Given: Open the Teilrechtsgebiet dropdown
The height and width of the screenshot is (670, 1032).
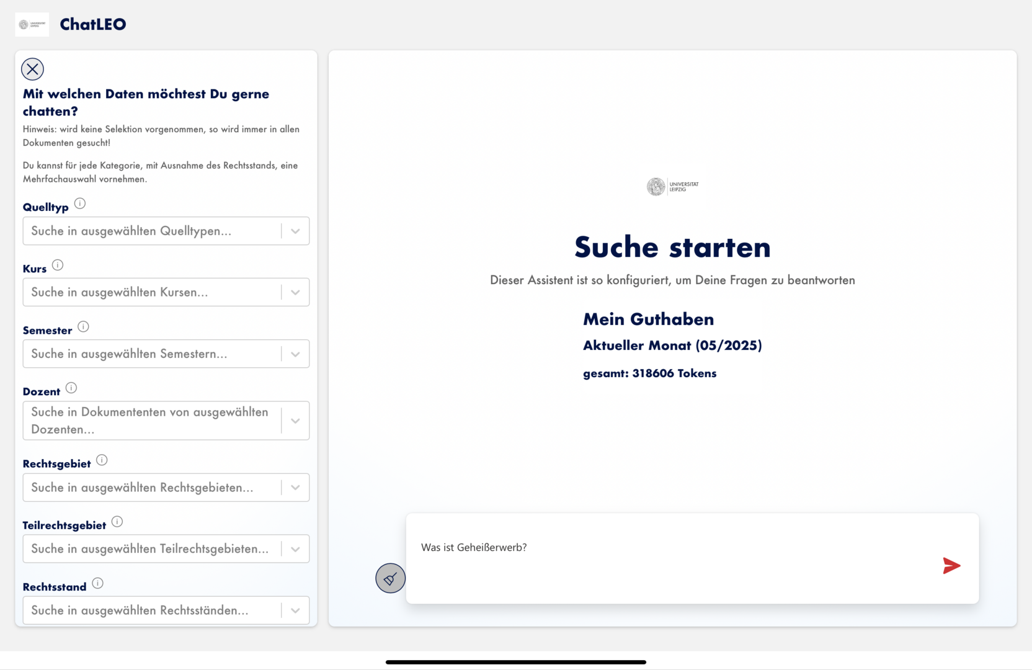Looking at the screenshot, I should tap(295, 549).
